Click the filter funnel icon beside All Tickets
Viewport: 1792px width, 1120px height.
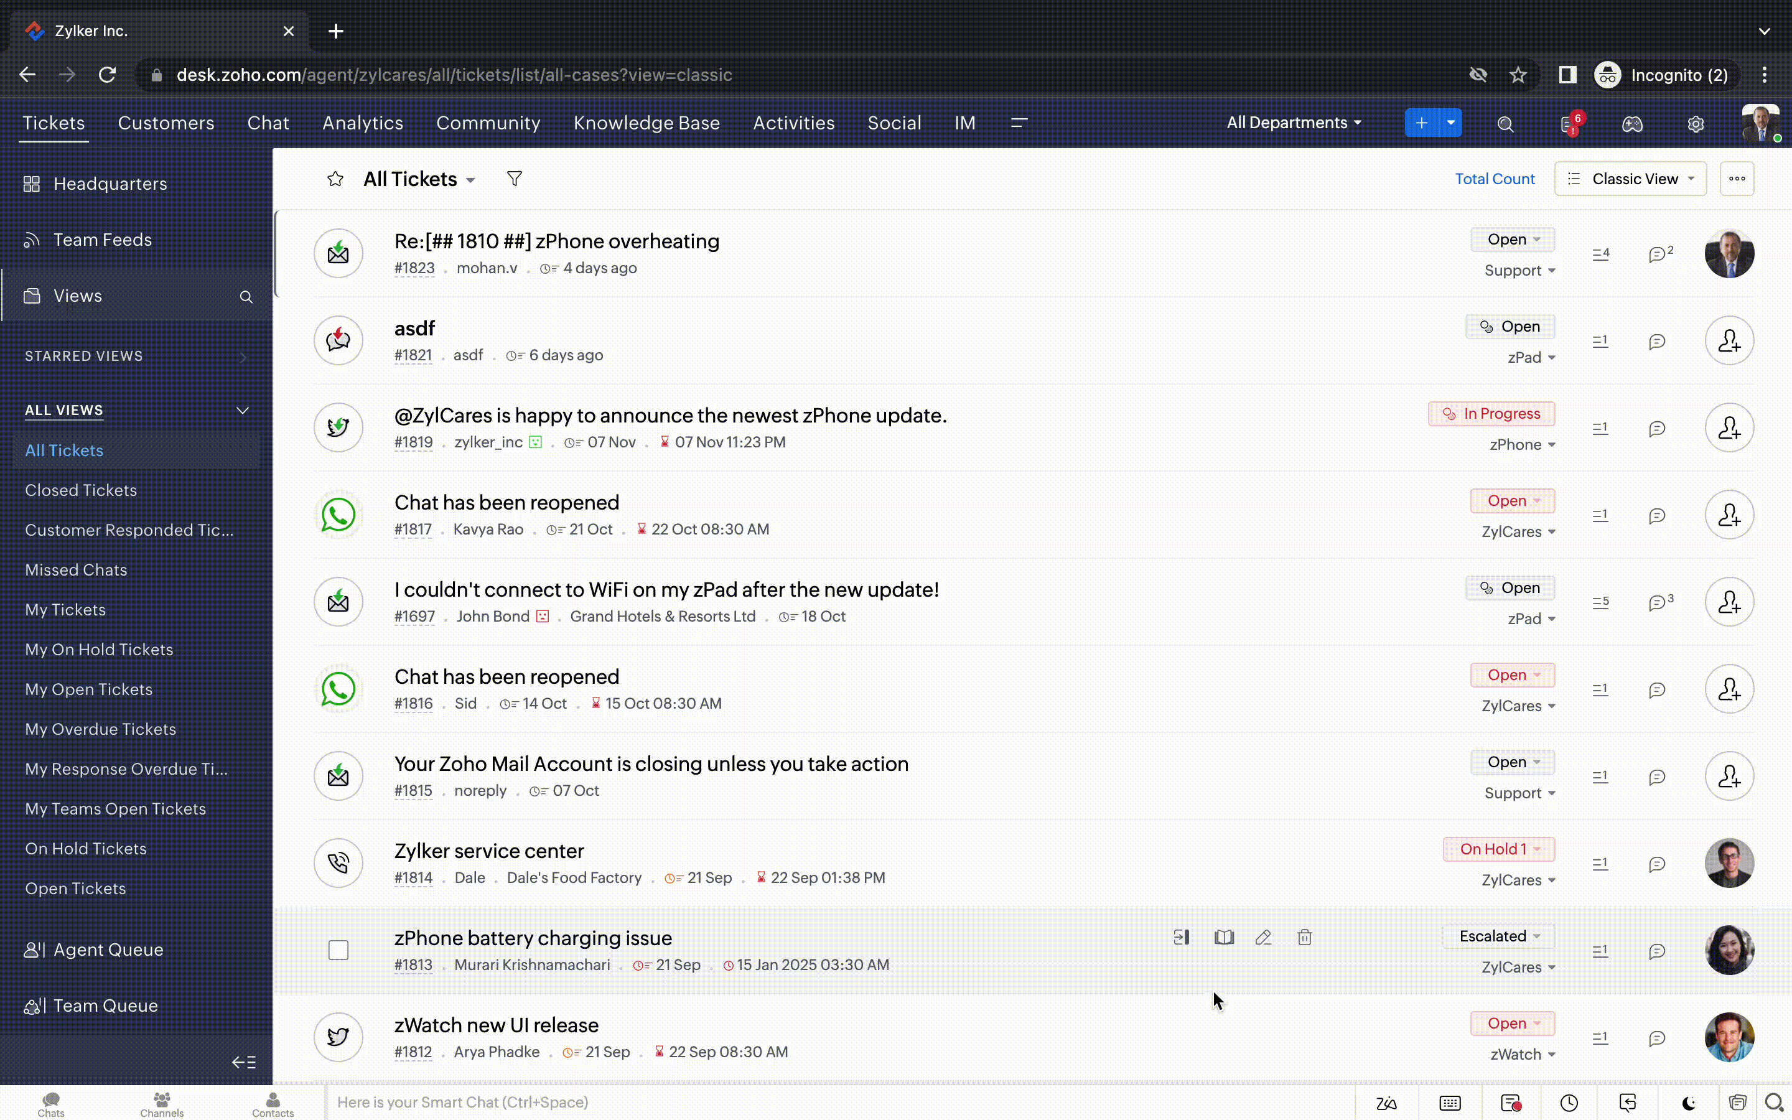pos(514,179)
